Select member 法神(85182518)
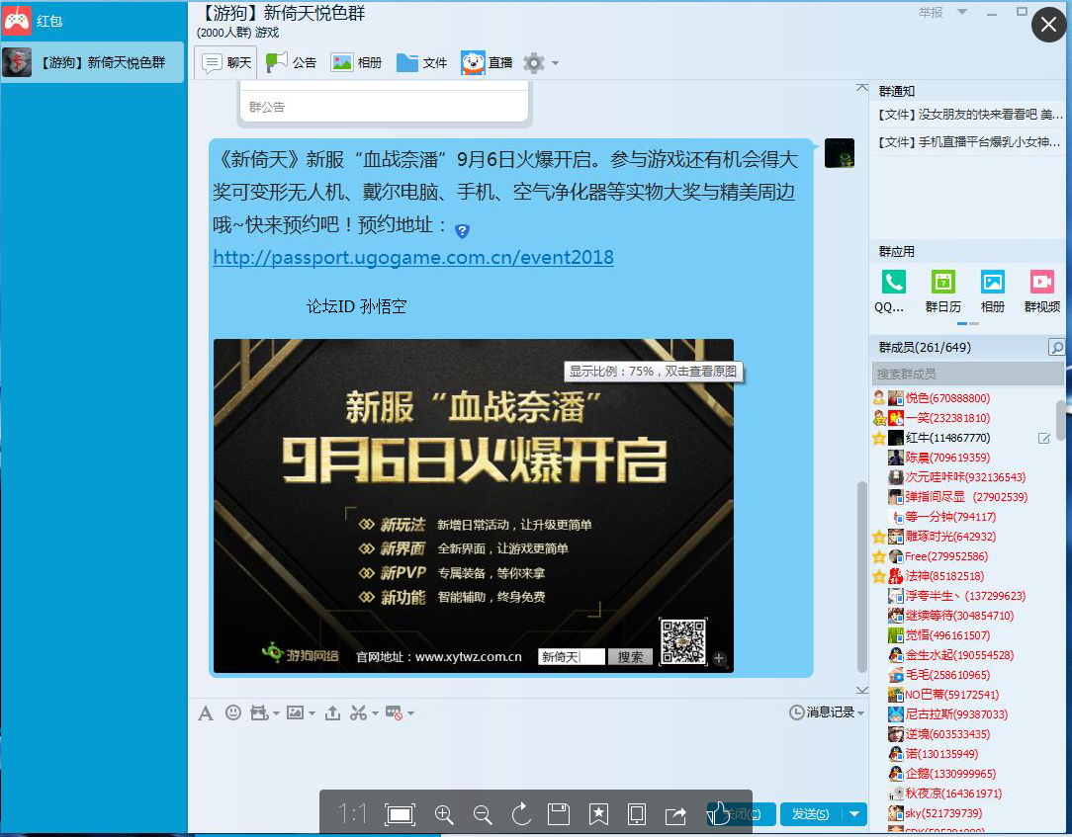The height and width of the screenshot is (837, 1072). [x=944, y=576]
